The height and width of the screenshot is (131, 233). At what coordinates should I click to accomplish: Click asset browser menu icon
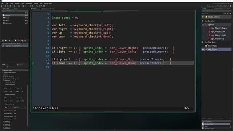tap(230, 13)
